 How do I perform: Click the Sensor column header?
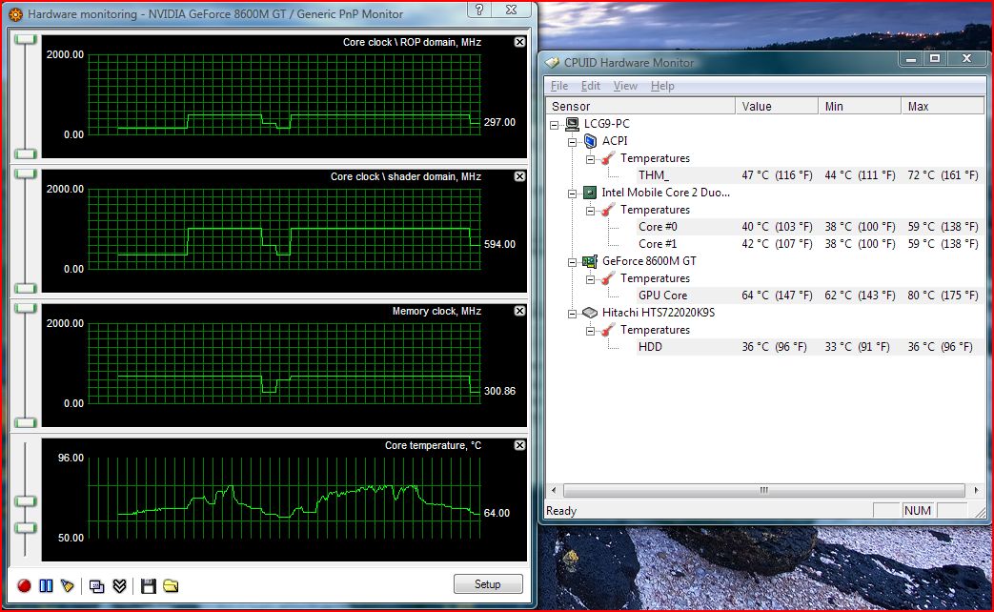[640, 106]
